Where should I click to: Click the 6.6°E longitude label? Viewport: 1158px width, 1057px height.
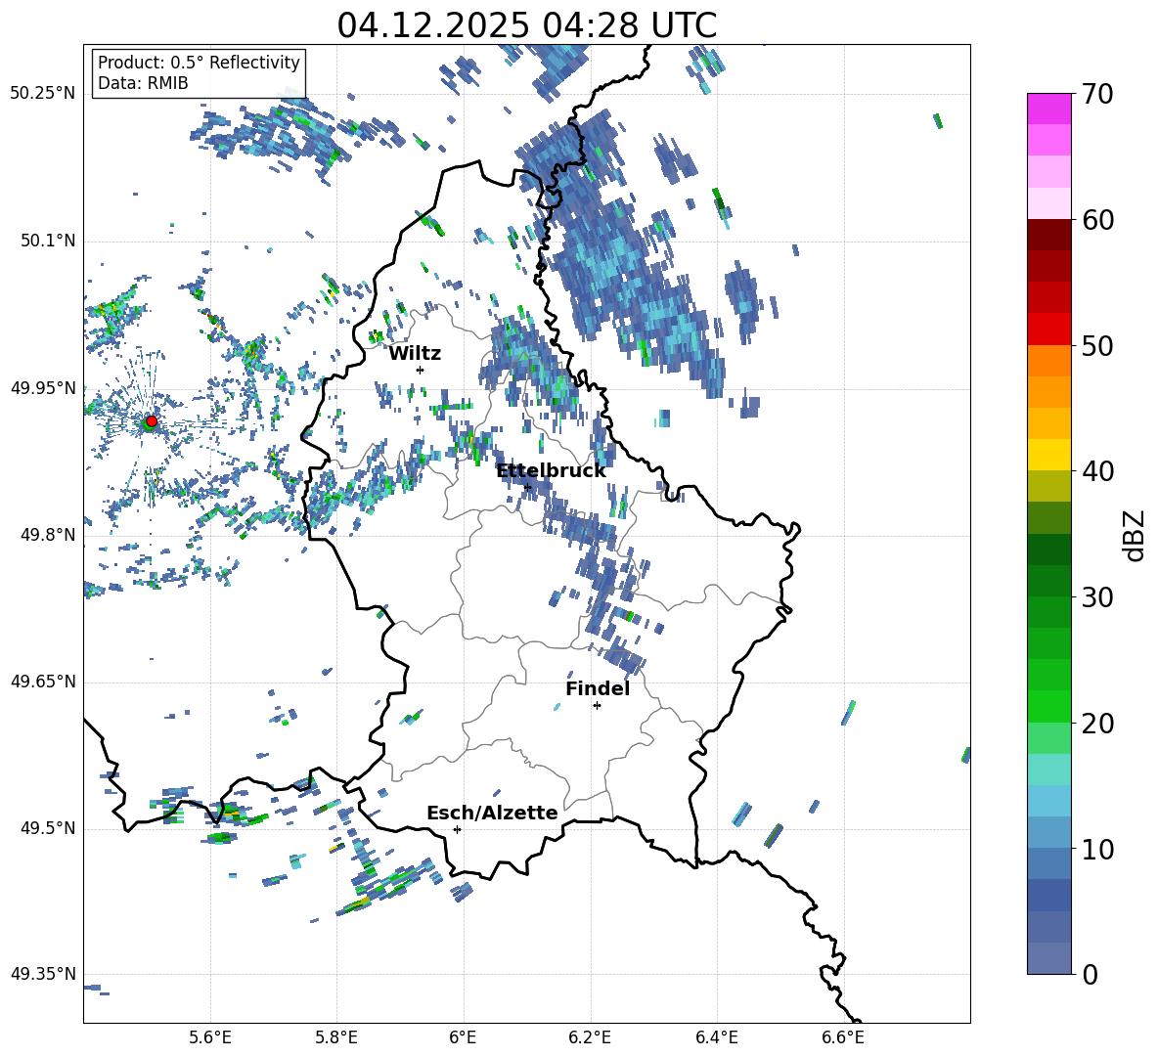coord(843,1037)
